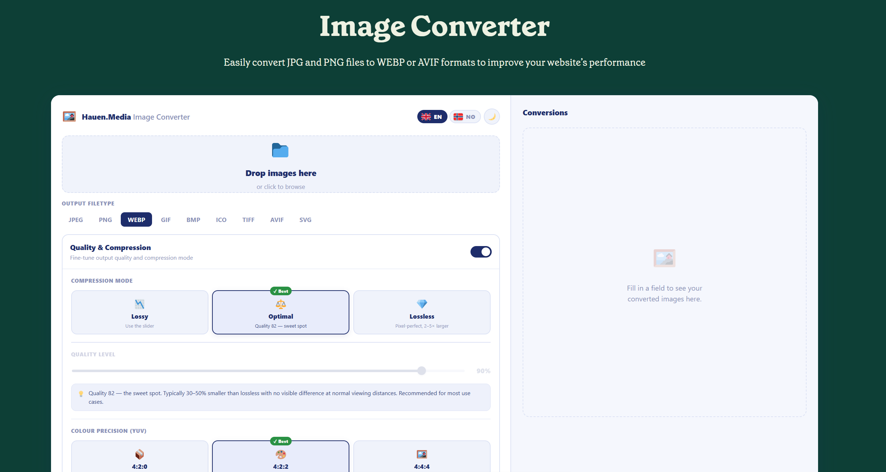Click 'Use the slider' caption
This screenshot has height=472, width=886.
(x=139, y=326)
